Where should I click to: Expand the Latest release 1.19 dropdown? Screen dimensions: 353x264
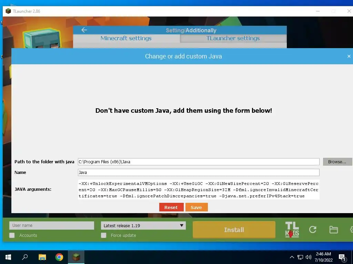[x=143, y=225]
